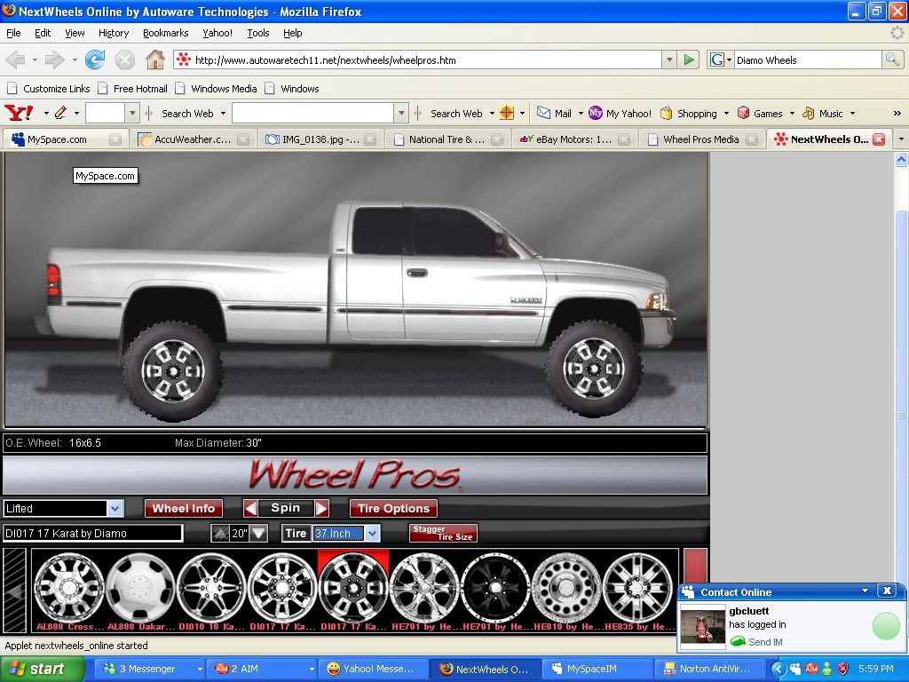Screen dimensions: 909x682
Task: Spin the truck to the right
Action: coord(322,508)
